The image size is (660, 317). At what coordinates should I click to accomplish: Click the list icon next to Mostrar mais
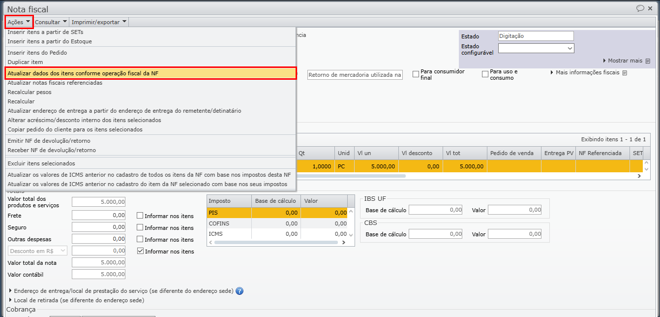(x=648, y=61)
